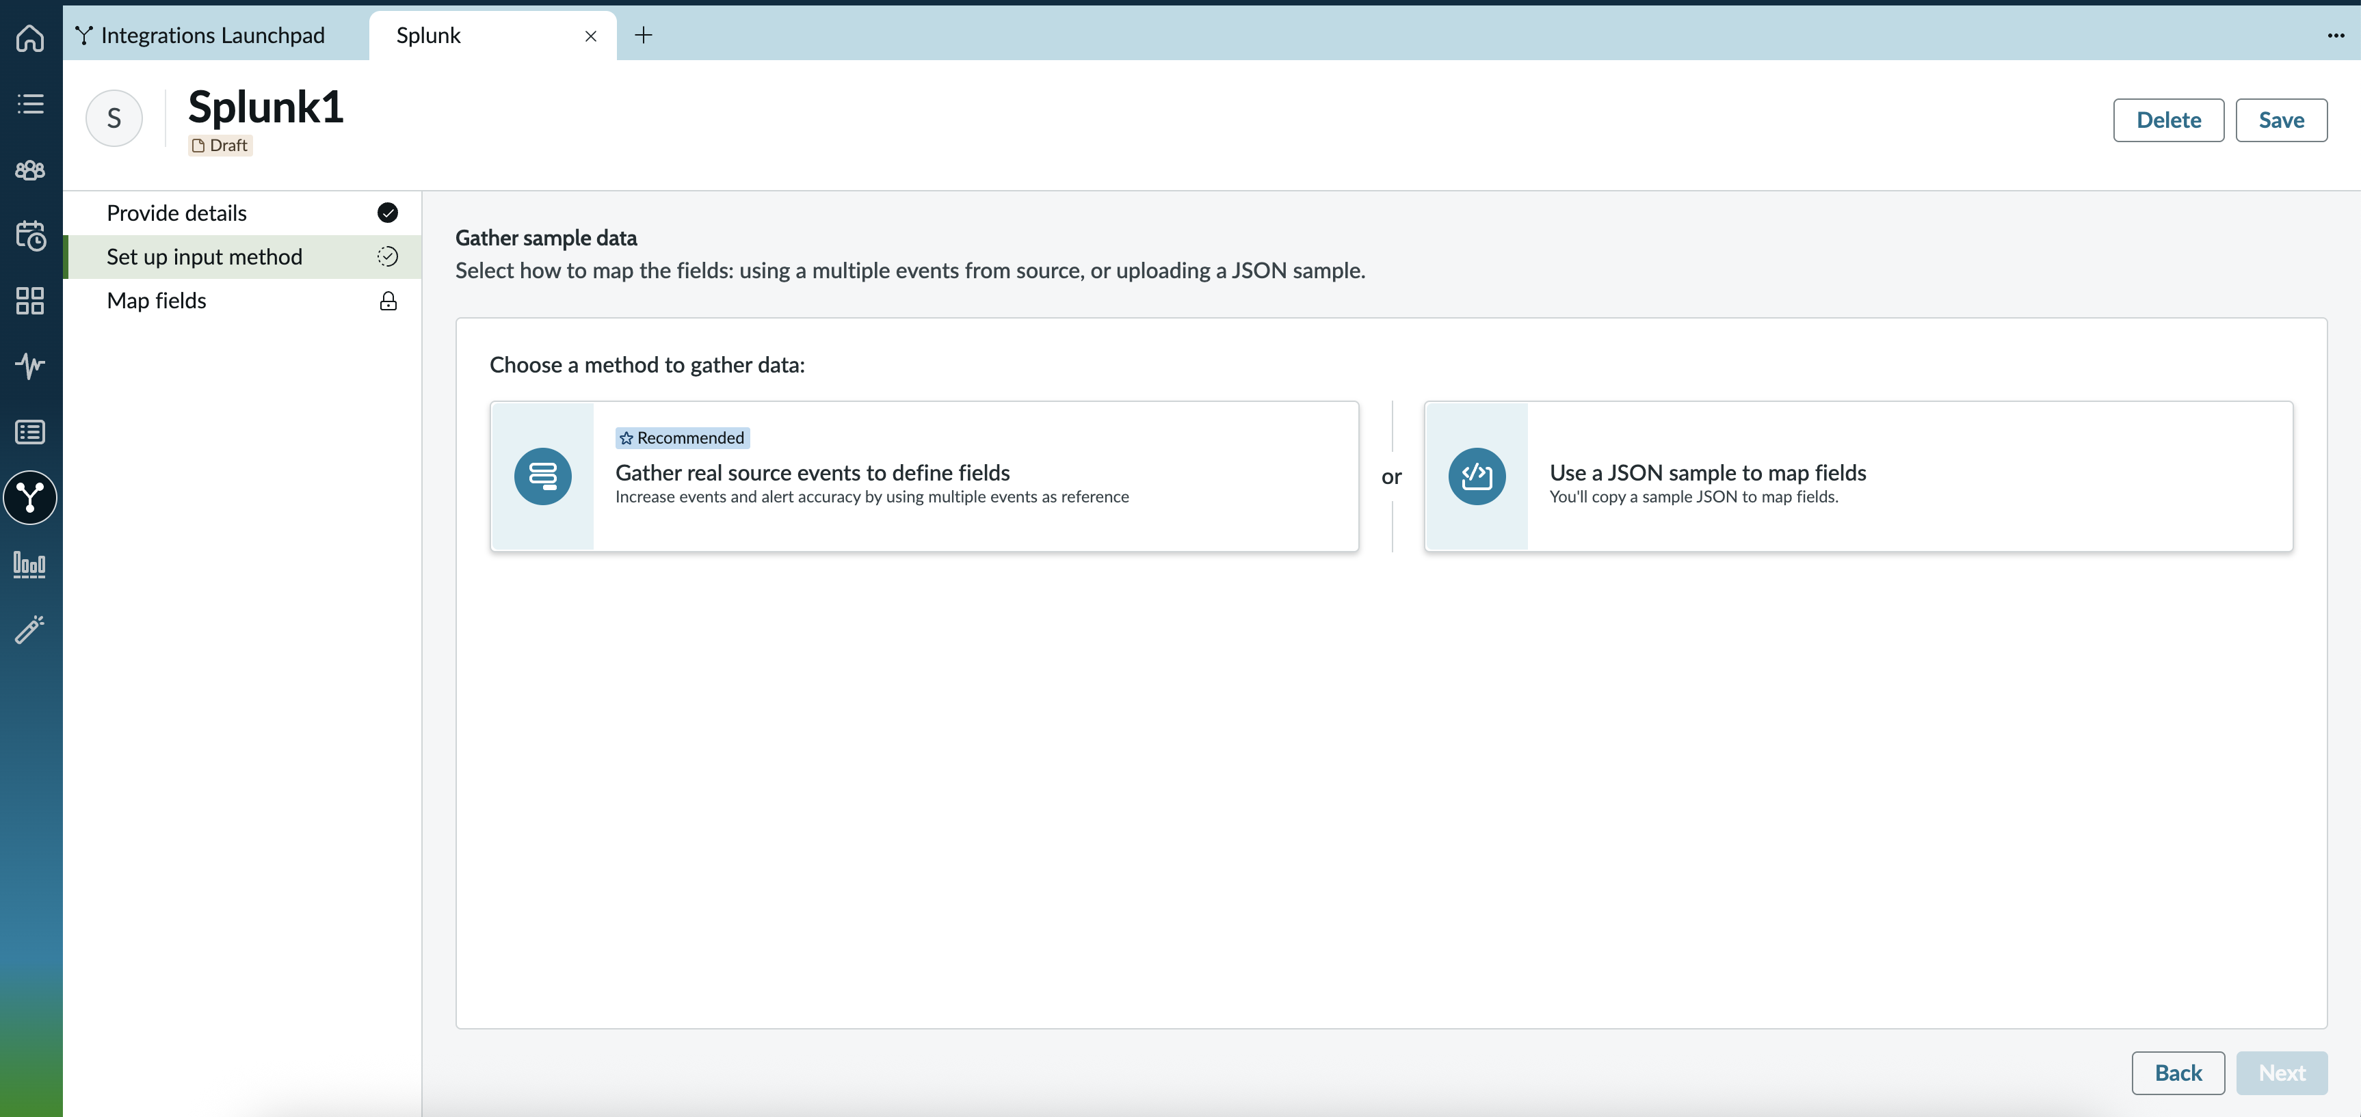Select the Map fields step
The width and height of the screenshot is (2361, 1117).
click(x=242, y=301)
